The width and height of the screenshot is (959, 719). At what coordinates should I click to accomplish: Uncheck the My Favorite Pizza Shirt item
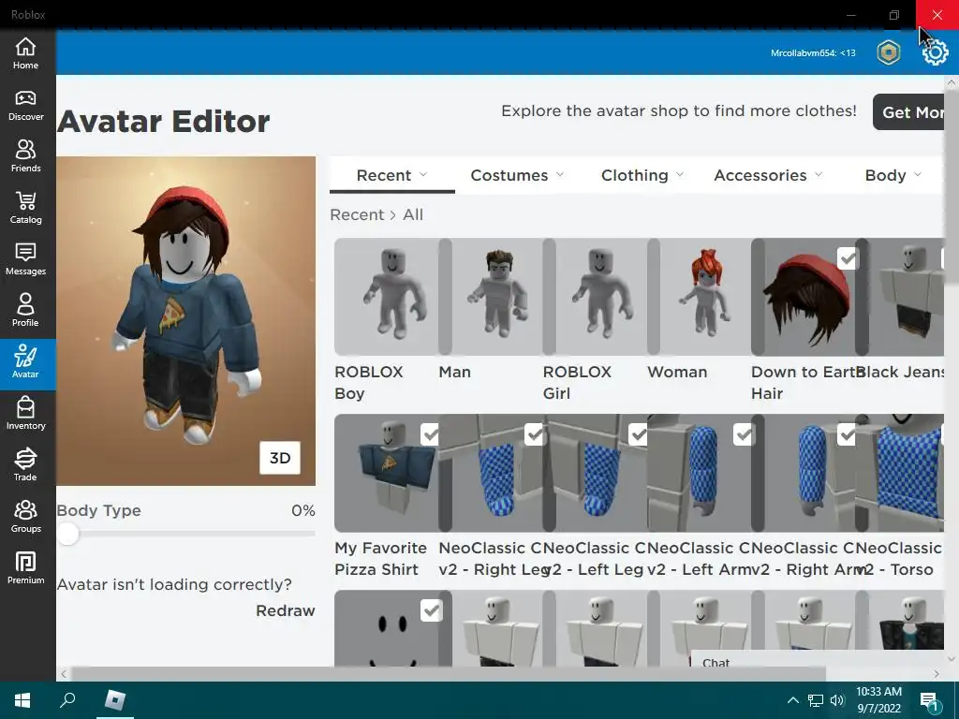click(x=431, y=434)
